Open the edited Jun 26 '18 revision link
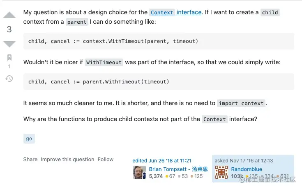Viewport: 302px width, 189px height. [162, 161]
